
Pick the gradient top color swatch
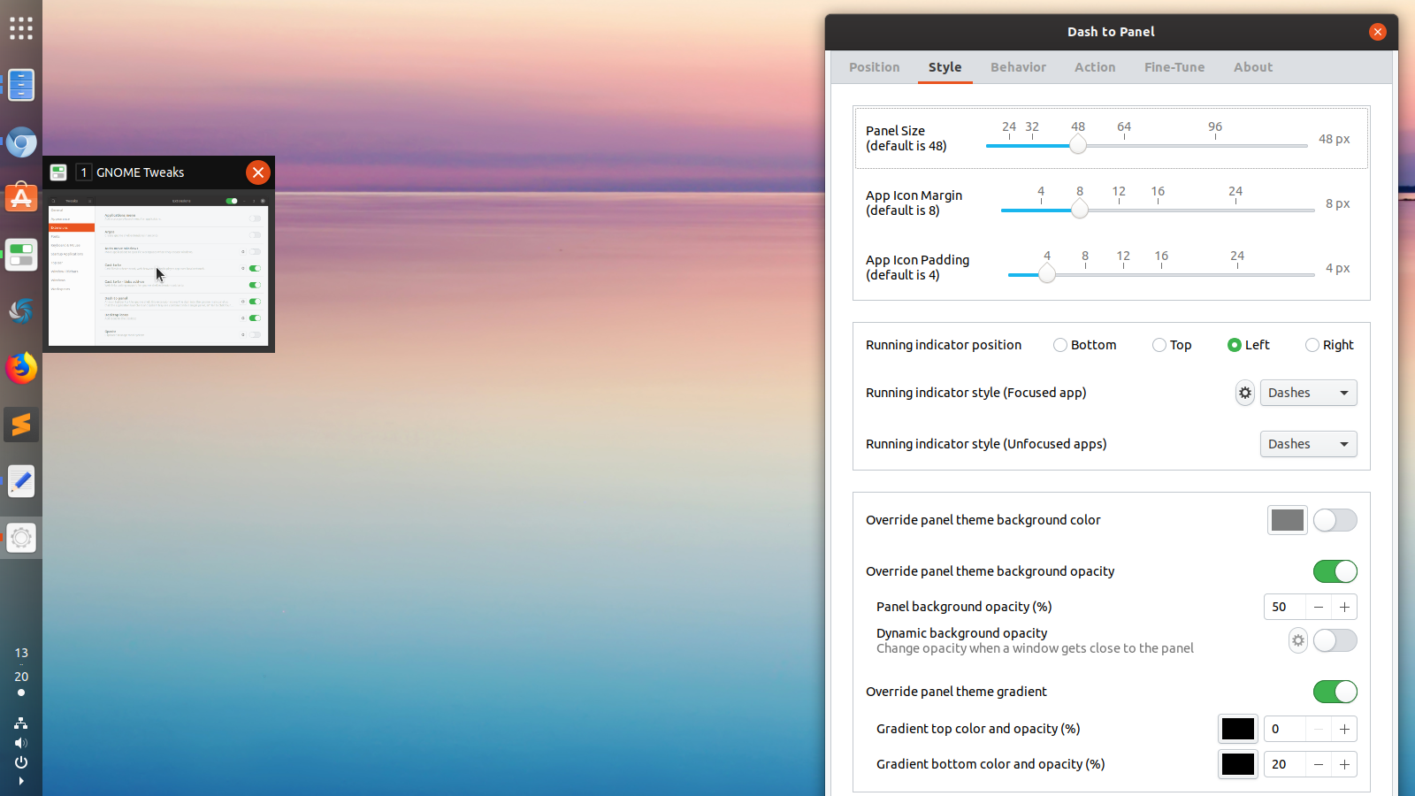1238,729
